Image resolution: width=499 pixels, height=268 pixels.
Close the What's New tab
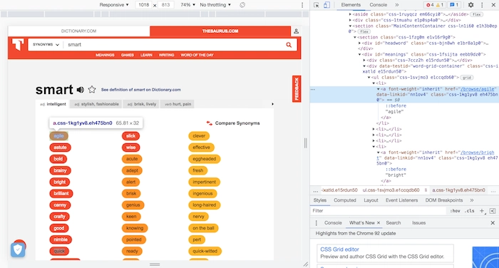[x=379, y=223]
